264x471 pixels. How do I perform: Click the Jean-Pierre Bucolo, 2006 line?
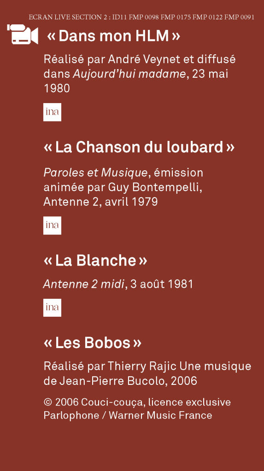click(x=120, y=381)
